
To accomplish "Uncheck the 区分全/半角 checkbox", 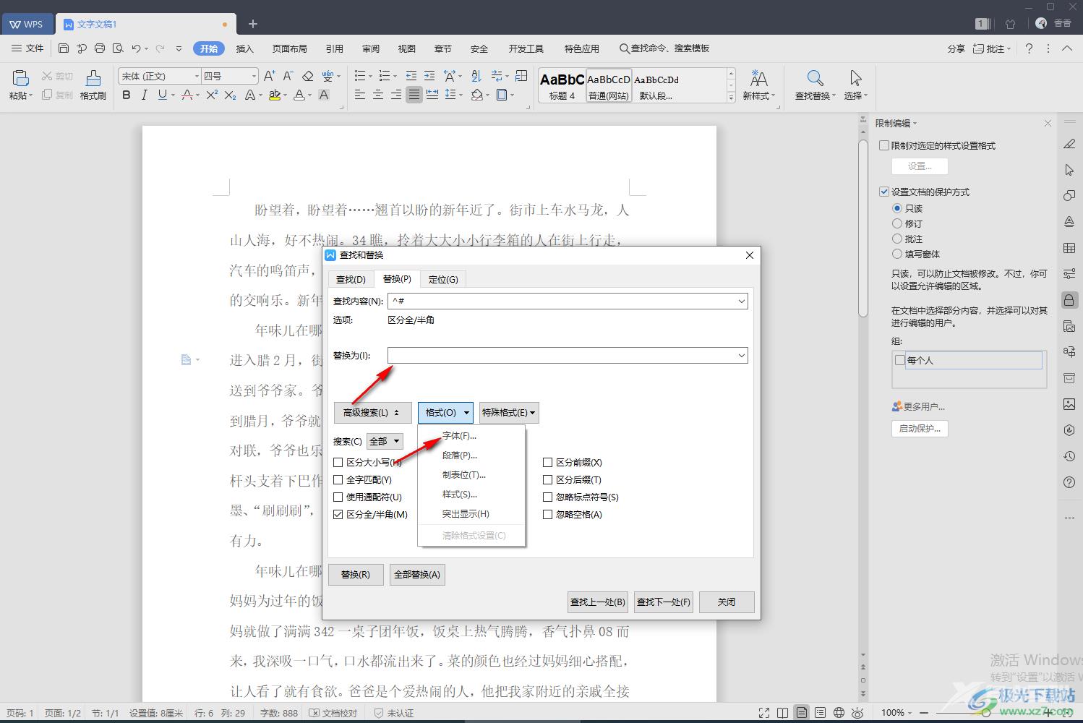I will (x=338, y=515).
